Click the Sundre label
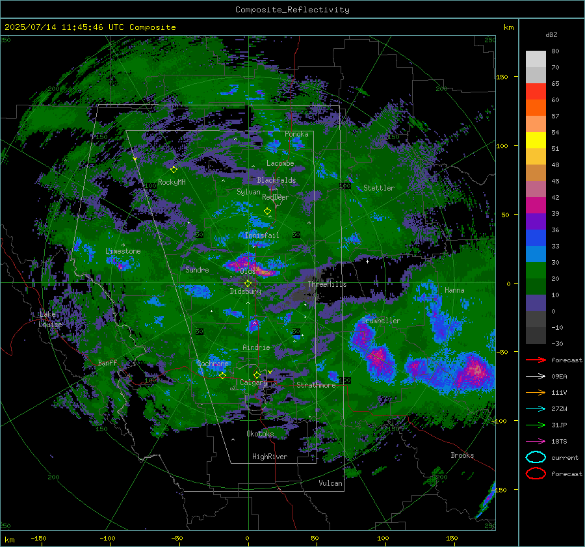 (x=197, y=270)
